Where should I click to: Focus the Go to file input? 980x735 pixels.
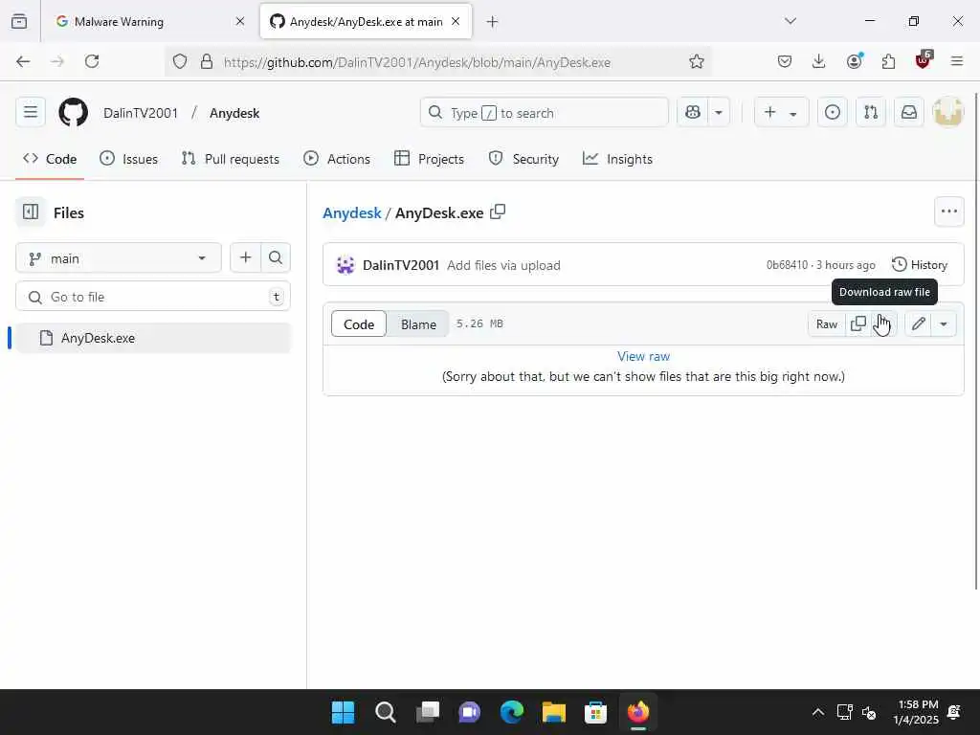point(152,297)
